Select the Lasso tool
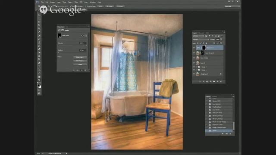Image resolution: width=276 pixels, height=155 pixels. point(39,22)
